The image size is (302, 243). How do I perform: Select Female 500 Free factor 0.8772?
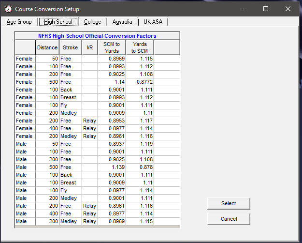[x=140, y=82]
